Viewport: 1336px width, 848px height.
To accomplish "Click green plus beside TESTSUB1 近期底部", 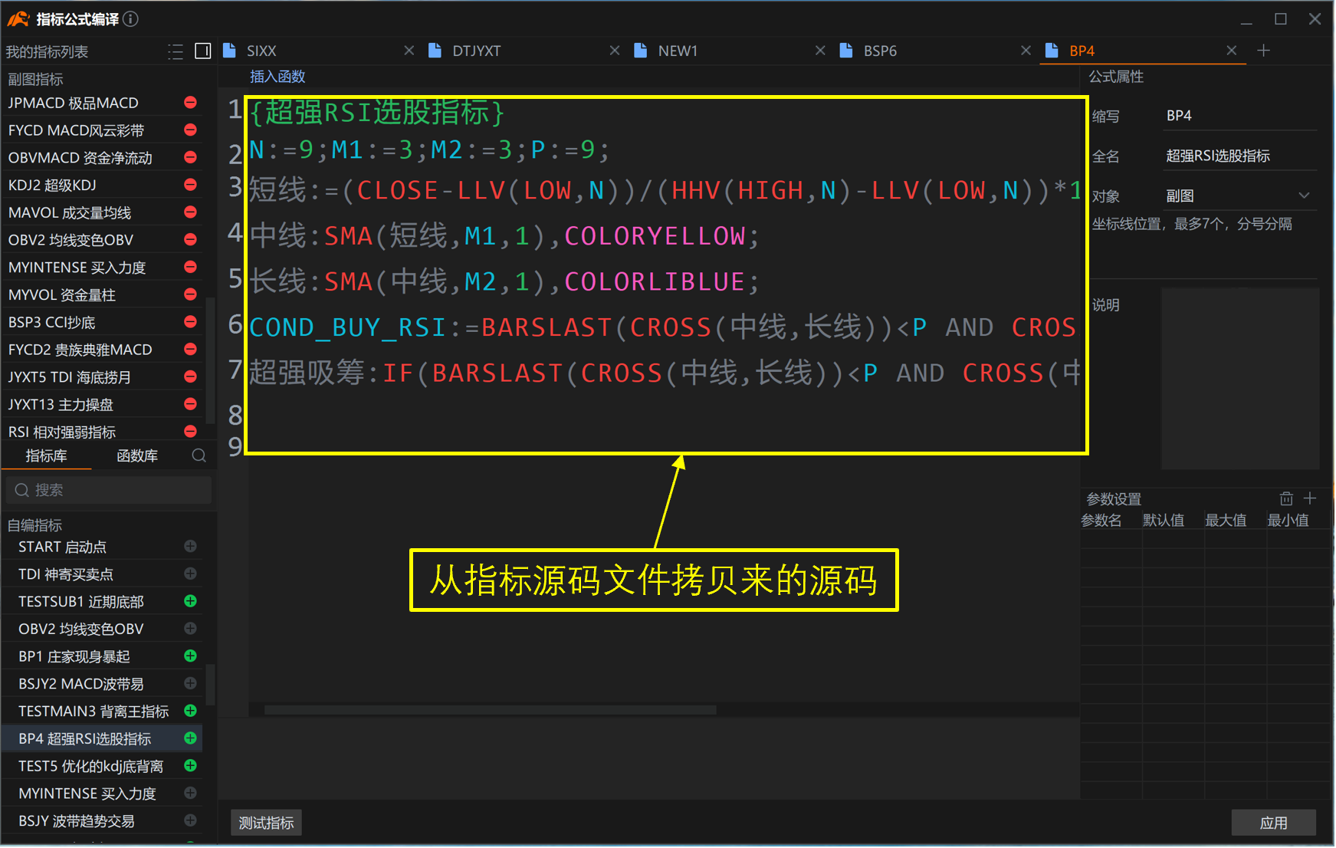I will pos(190,601).
